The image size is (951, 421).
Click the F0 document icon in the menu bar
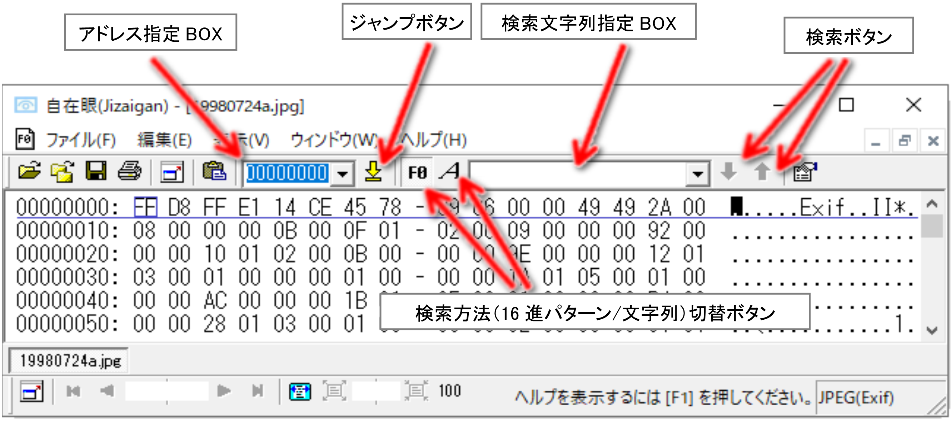25,140
